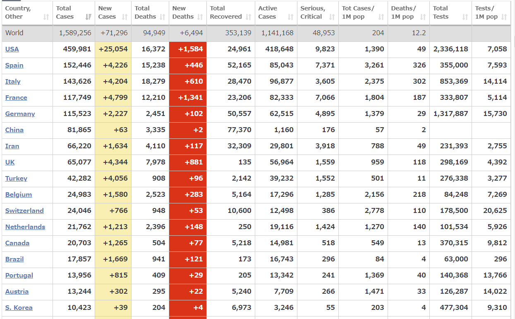The height and width of the screenshot is (319, 515).
Task: Select the 'Total Cases' header label
Action: [x=65, y=12]
